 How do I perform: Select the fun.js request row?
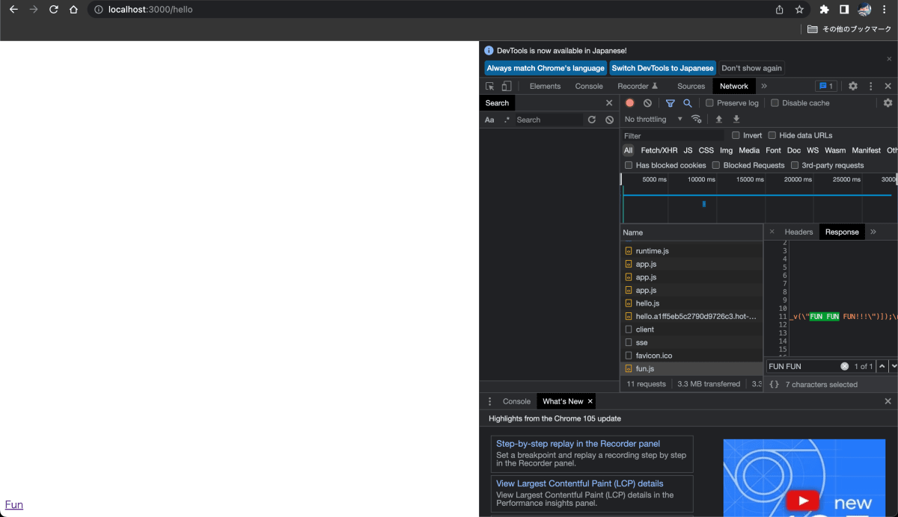pos(691,368)
